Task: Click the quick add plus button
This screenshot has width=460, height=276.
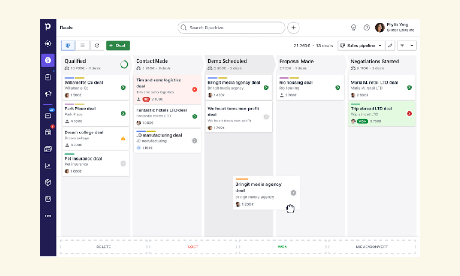Action: 293,28
